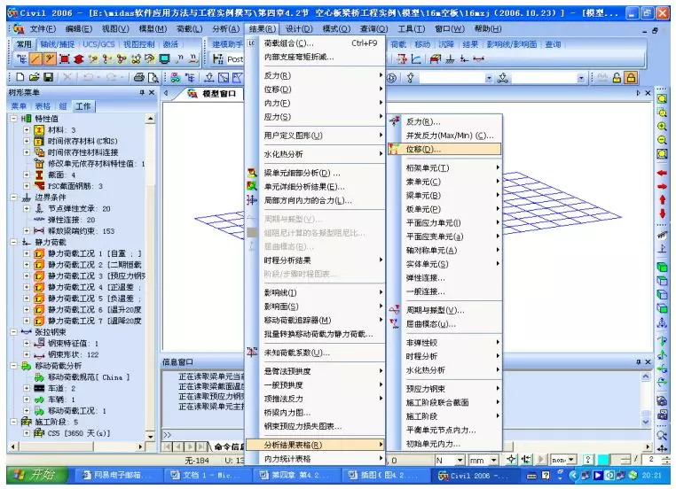
Task: Switch to the 影响线/影响面 toolbar tab
Action: pyautogui.click(x=512, y=44)
